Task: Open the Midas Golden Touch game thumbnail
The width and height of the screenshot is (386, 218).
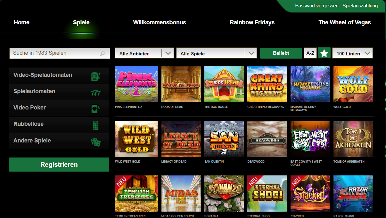Action: 181,193
